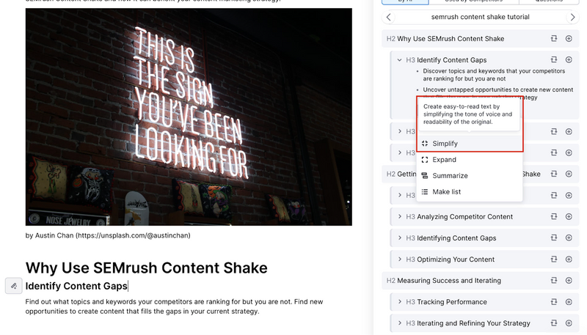Click the 'Why Use SEMrush Content Shake' article heading
Viewport: 587px width, 335px height.
coord(146,268)
